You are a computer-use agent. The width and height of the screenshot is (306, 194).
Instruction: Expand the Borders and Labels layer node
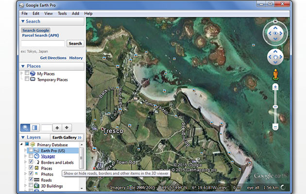coord(25,162)
